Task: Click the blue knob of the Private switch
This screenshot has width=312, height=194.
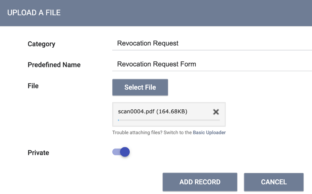Action: click(125, 152)
